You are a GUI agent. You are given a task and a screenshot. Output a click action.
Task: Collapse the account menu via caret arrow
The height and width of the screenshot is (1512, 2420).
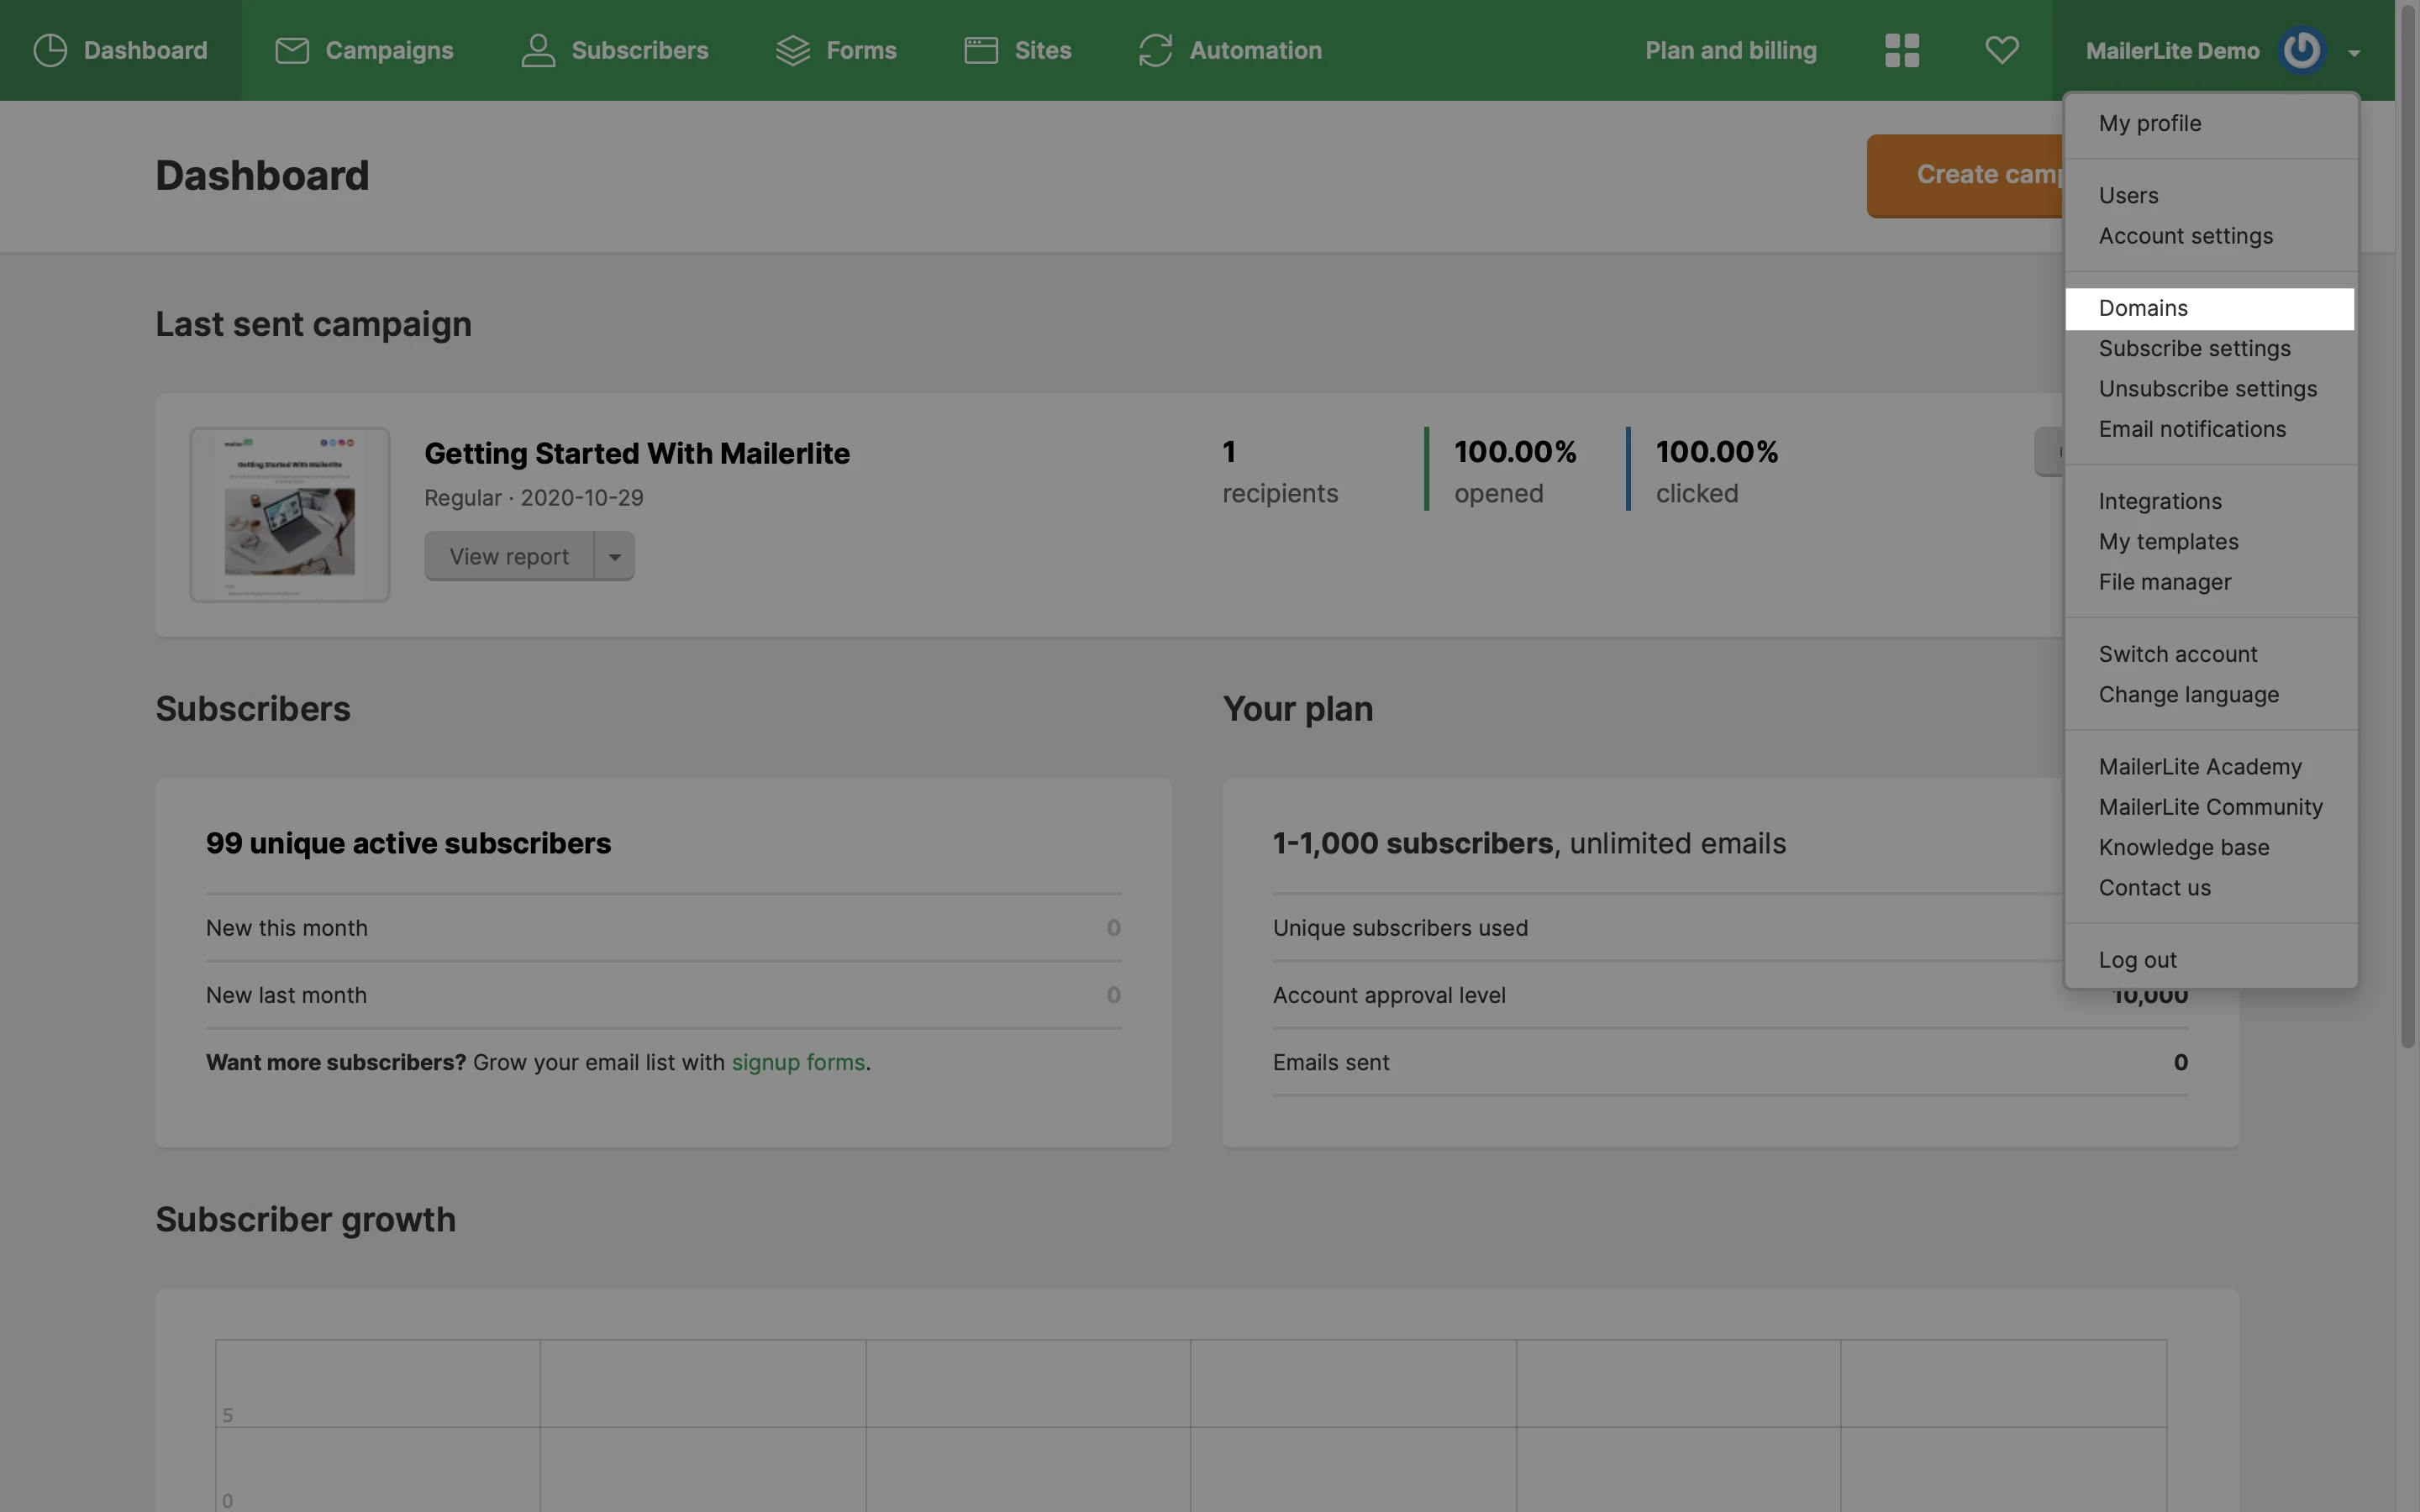click(x=2354, y=53)
